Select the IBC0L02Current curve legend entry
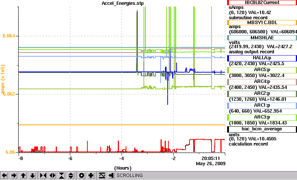The height and width of the screenshot is (180, 297). [x=262, y=3]
